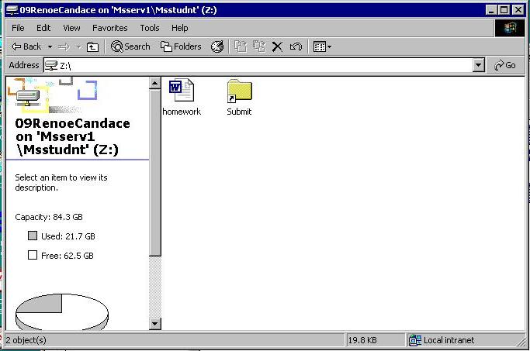Screen dimensions: 530x351
Task: Click the 09RenoeCandace heading in left pane
Action: point(72,136)
